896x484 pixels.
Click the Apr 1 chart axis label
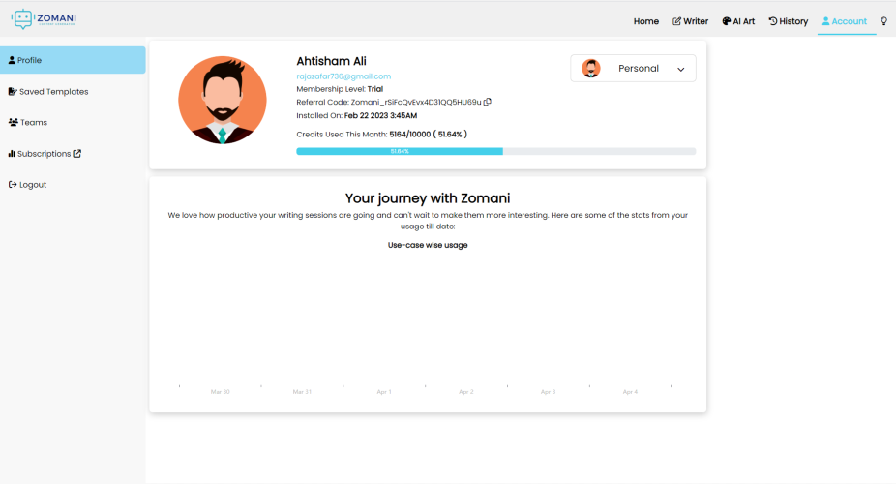tap(384, 392)
